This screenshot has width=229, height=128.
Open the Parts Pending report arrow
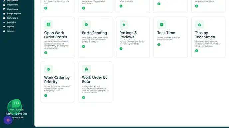[84, 47]
